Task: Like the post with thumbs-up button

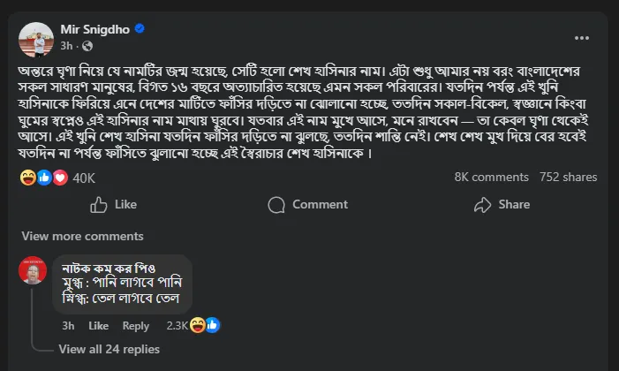Action: [114, 204]
